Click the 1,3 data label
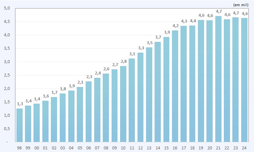 (20, 104)
